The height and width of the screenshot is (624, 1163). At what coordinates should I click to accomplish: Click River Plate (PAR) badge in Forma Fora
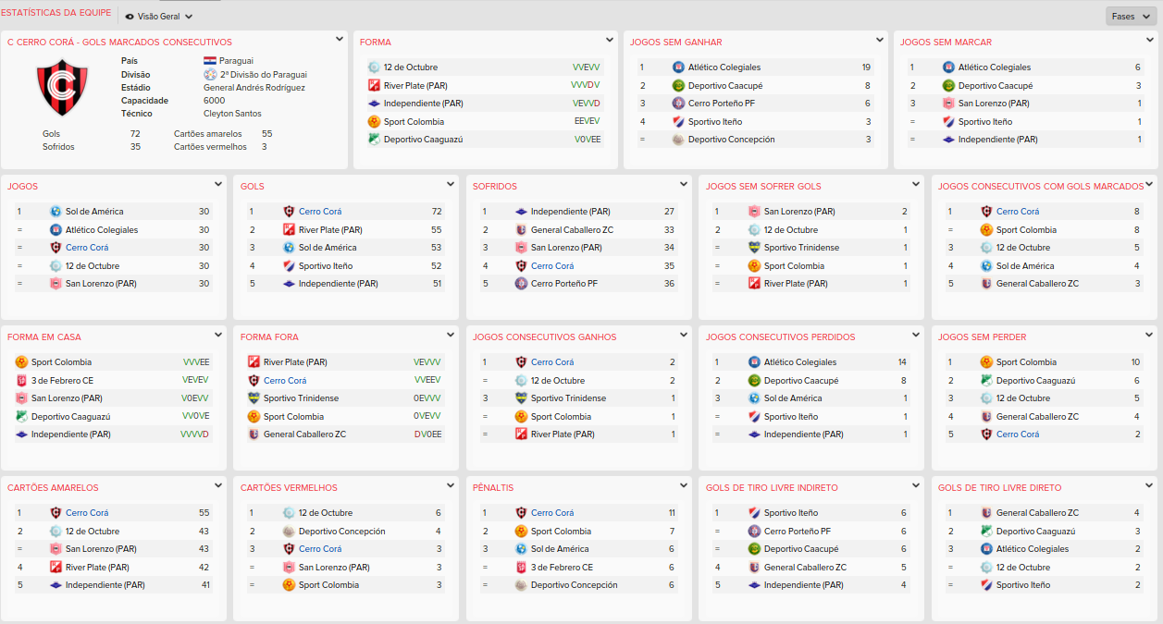tap(254, 362)
